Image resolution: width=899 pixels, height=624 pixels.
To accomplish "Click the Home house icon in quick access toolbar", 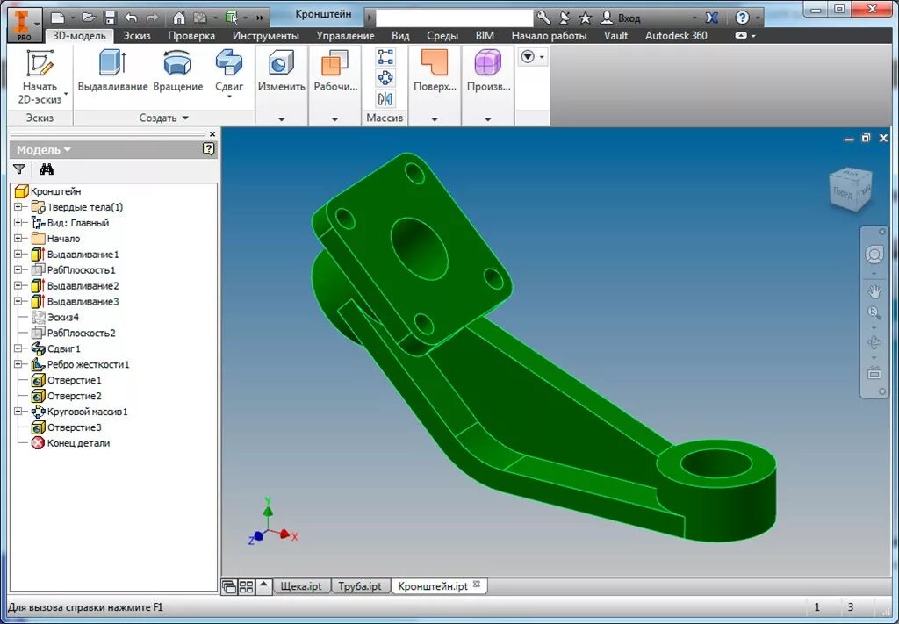I will (179, 18).
